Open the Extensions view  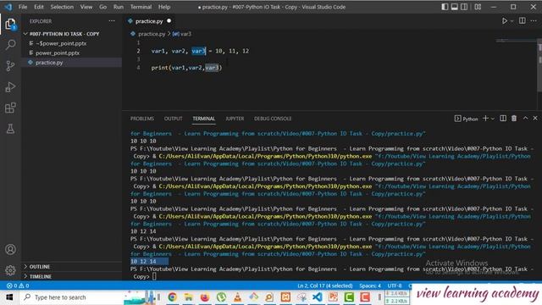pos(10,108)
